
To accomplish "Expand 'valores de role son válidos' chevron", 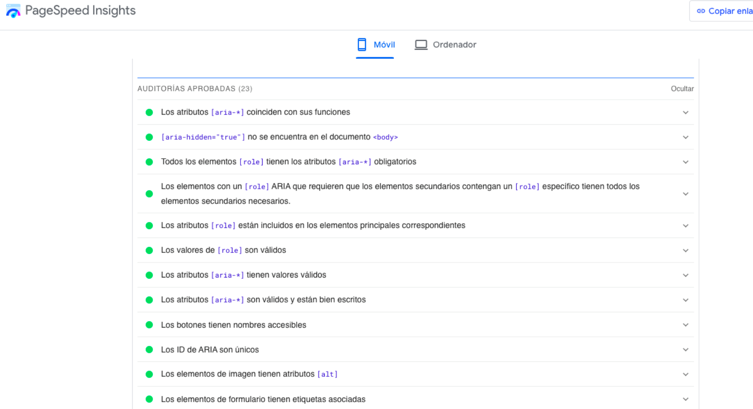I will [685, 250].
